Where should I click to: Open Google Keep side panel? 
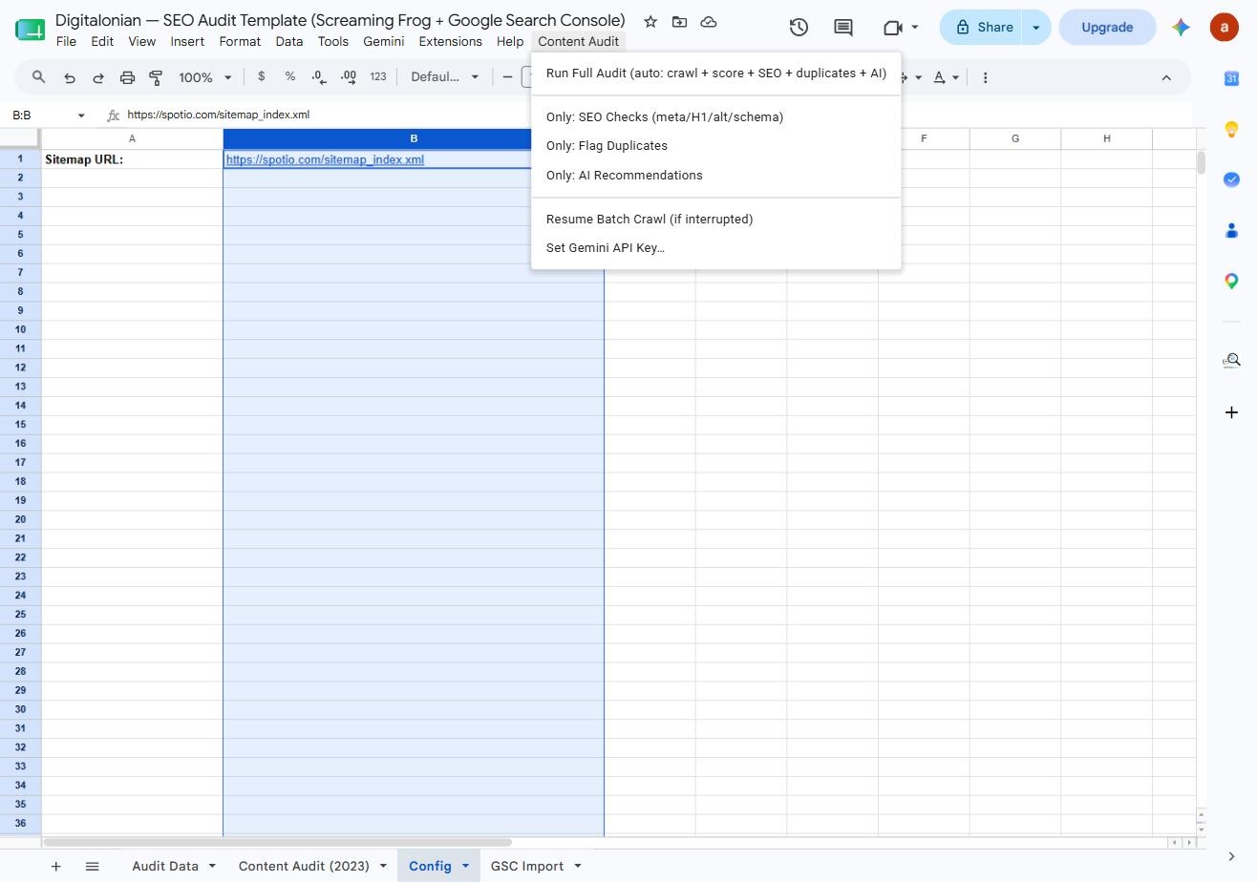[1231, 129]
